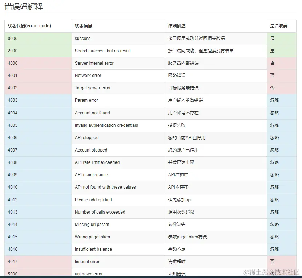Select 'Insufficient balance' text

point(93,249)
